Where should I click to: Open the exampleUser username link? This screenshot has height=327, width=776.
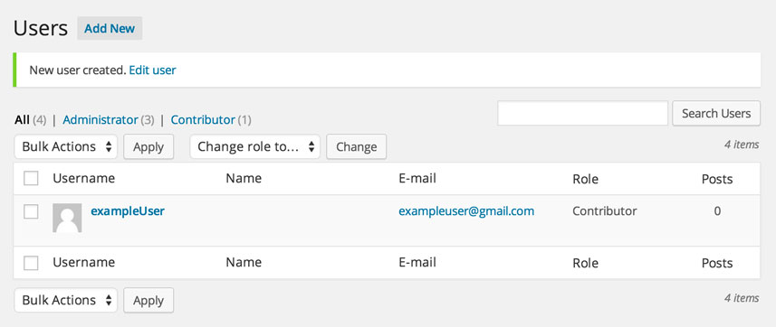pos(128,210)
